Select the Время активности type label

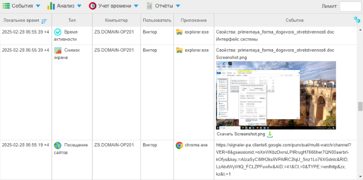[x=66, y=36]
